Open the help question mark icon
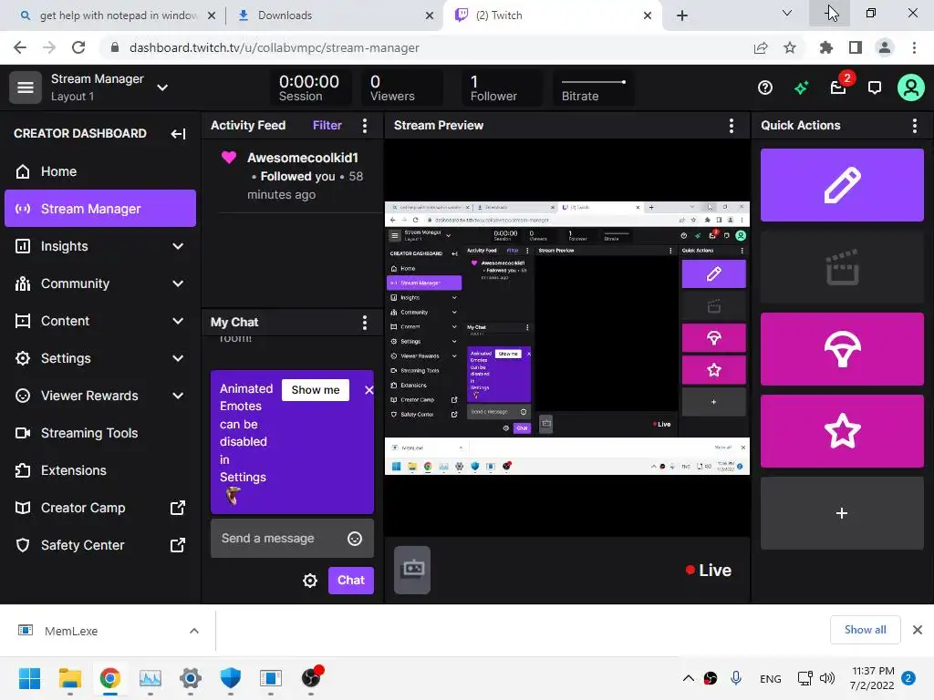Viewport: 934px width, 700px height. [765, 88]
